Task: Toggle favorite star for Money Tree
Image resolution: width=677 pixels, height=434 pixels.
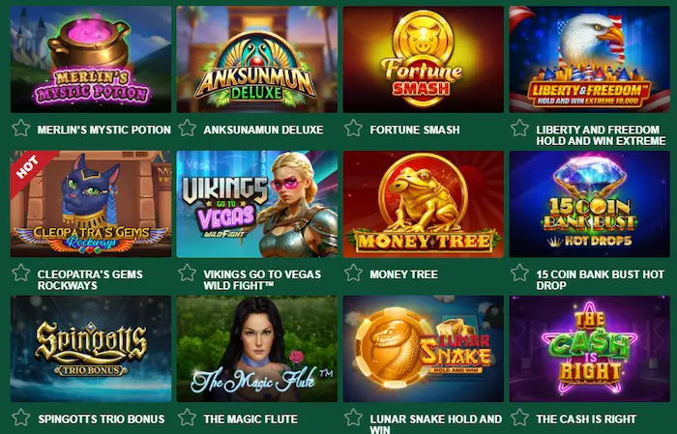Action: tap(353, 274)
